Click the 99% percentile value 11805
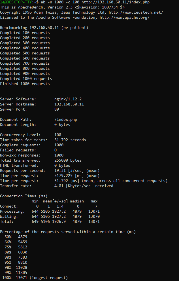179x281 pixels. coord(22,272)
